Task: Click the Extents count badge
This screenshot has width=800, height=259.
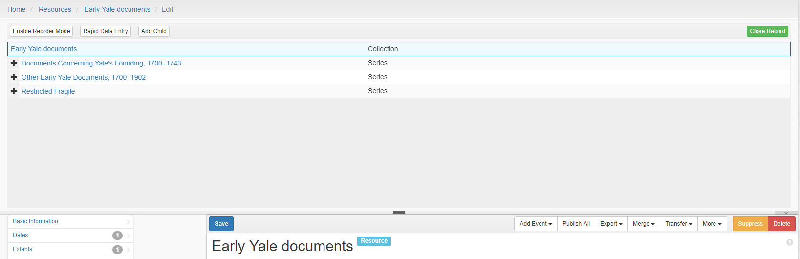Action: (117, 250)
